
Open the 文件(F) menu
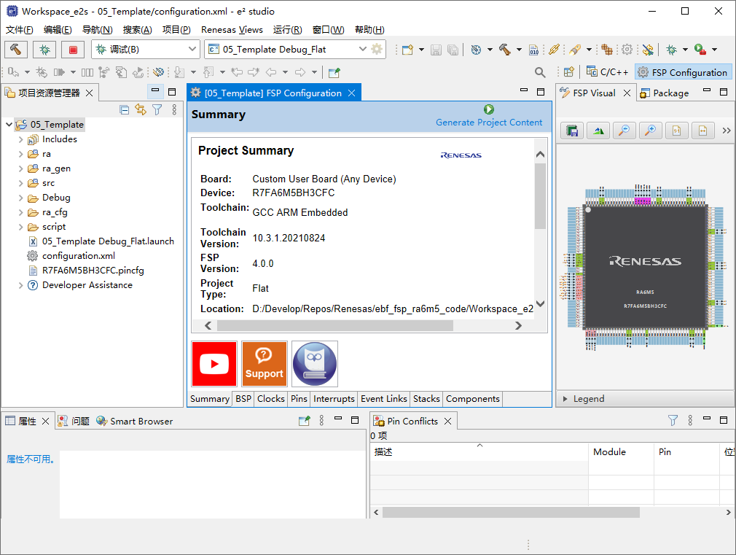click(19, 30)
